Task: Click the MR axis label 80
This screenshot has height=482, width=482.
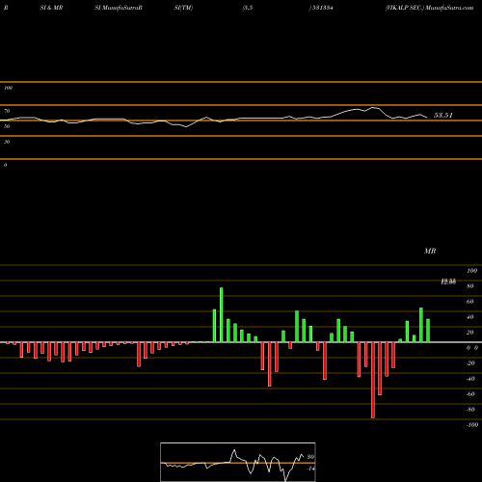Action: click(470, 286)
